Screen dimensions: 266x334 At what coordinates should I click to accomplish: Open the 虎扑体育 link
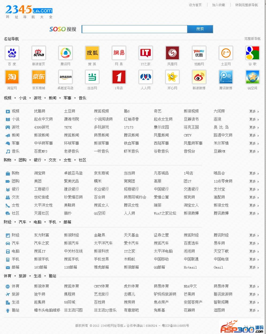pos(131,286)
